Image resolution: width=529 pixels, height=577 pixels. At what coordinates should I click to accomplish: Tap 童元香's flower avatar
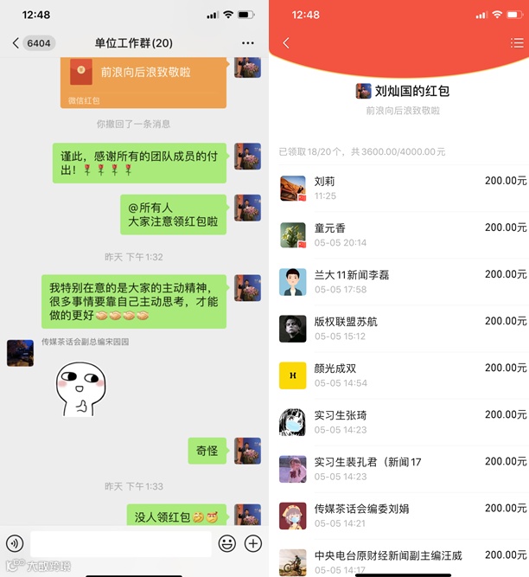coord(293,235)
